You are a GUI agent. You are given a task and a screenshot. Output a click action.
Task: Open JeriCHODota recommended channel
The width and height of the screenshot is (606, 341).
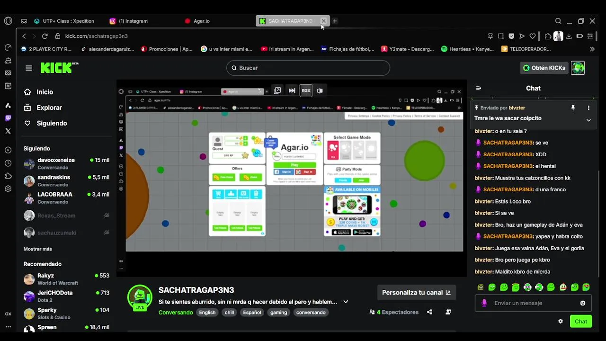(x=67, y=296)
